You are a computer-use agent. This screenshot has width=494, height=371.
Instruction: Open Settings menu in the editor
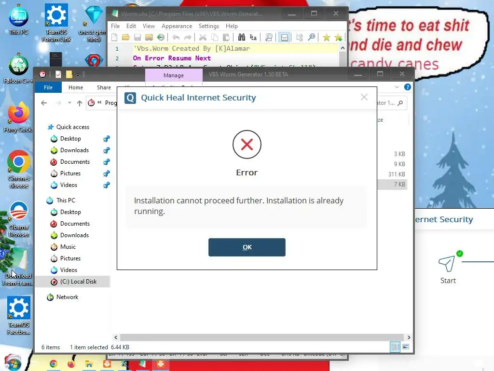[208, 26]
